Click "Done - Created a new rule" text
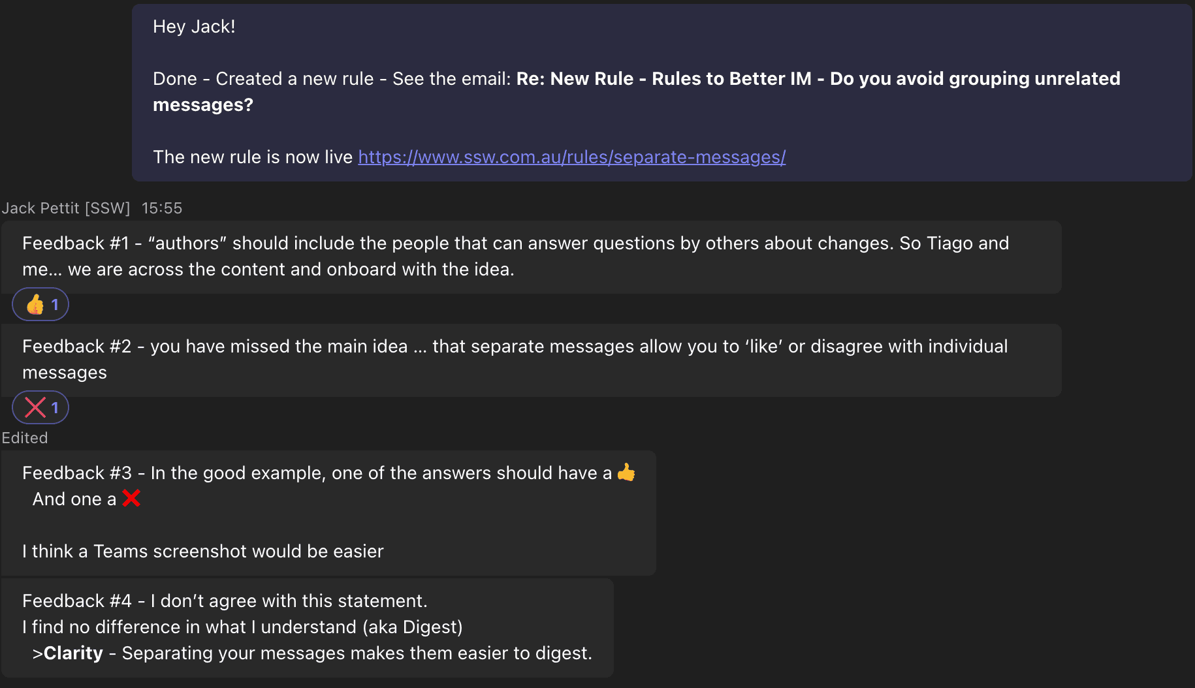Viewport: 1195px width, 688px height. (263, 79)
